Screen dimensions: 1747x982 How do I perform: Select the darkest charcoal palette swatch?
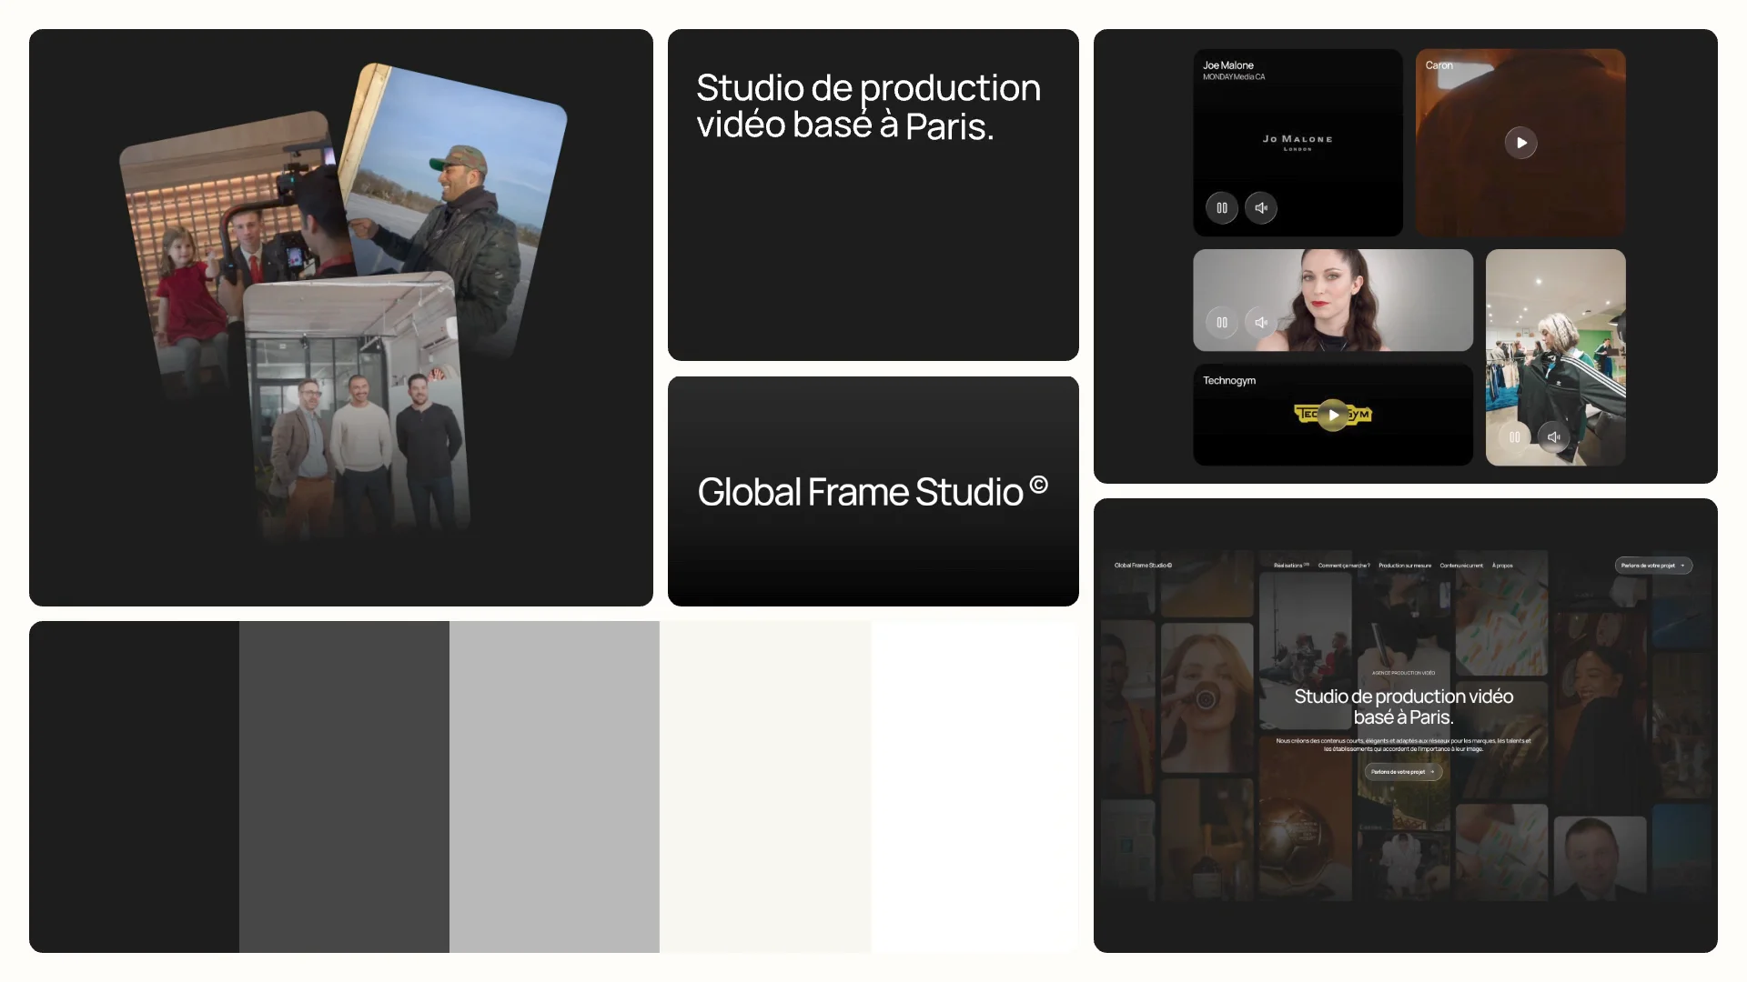tap(134, 787)
